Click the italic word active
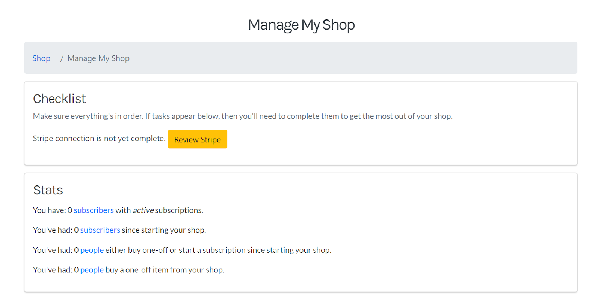The height and width of the screenshot is (297, 601). [x=143, y=210]
